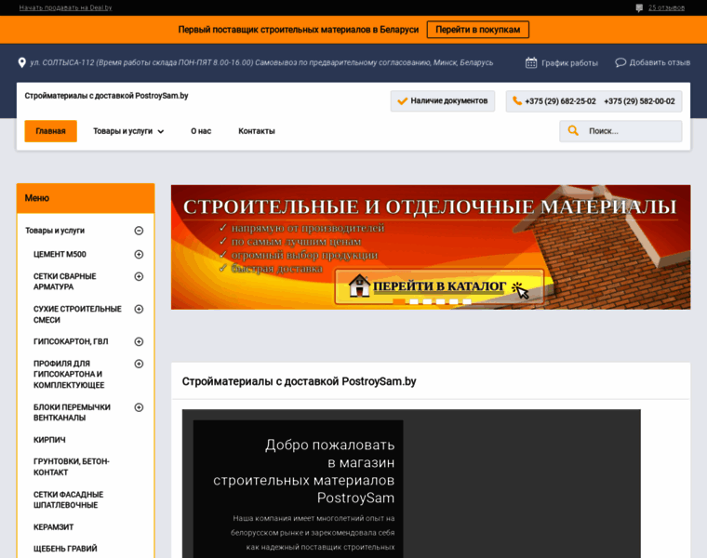The image size is (707, 558).
Task: Click the Стройматериалы с доставкой PostroySam.by header title
Action: click(106, 96)
